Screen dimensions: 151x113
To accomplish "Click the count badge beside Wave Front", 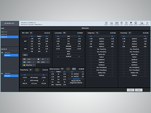I will (34, 65).
